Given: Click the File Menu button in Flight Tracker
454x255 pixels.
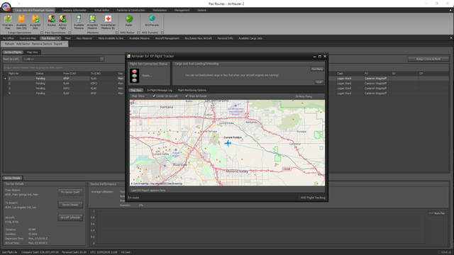Looking at the screenshot, I should (x=317, y=69).
